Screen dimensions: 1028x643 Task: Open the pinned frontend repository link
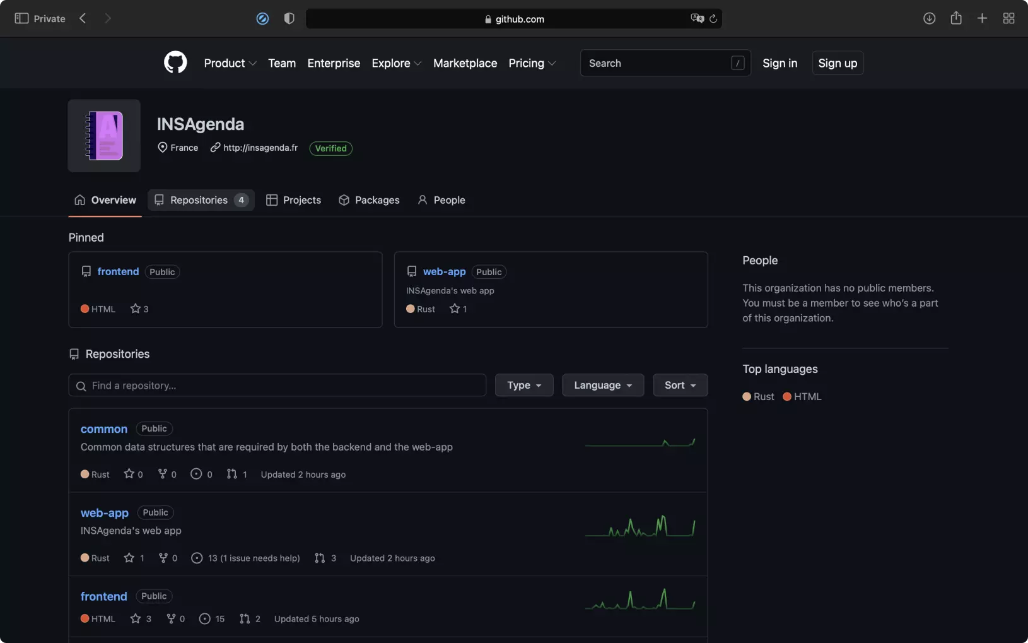118,271
